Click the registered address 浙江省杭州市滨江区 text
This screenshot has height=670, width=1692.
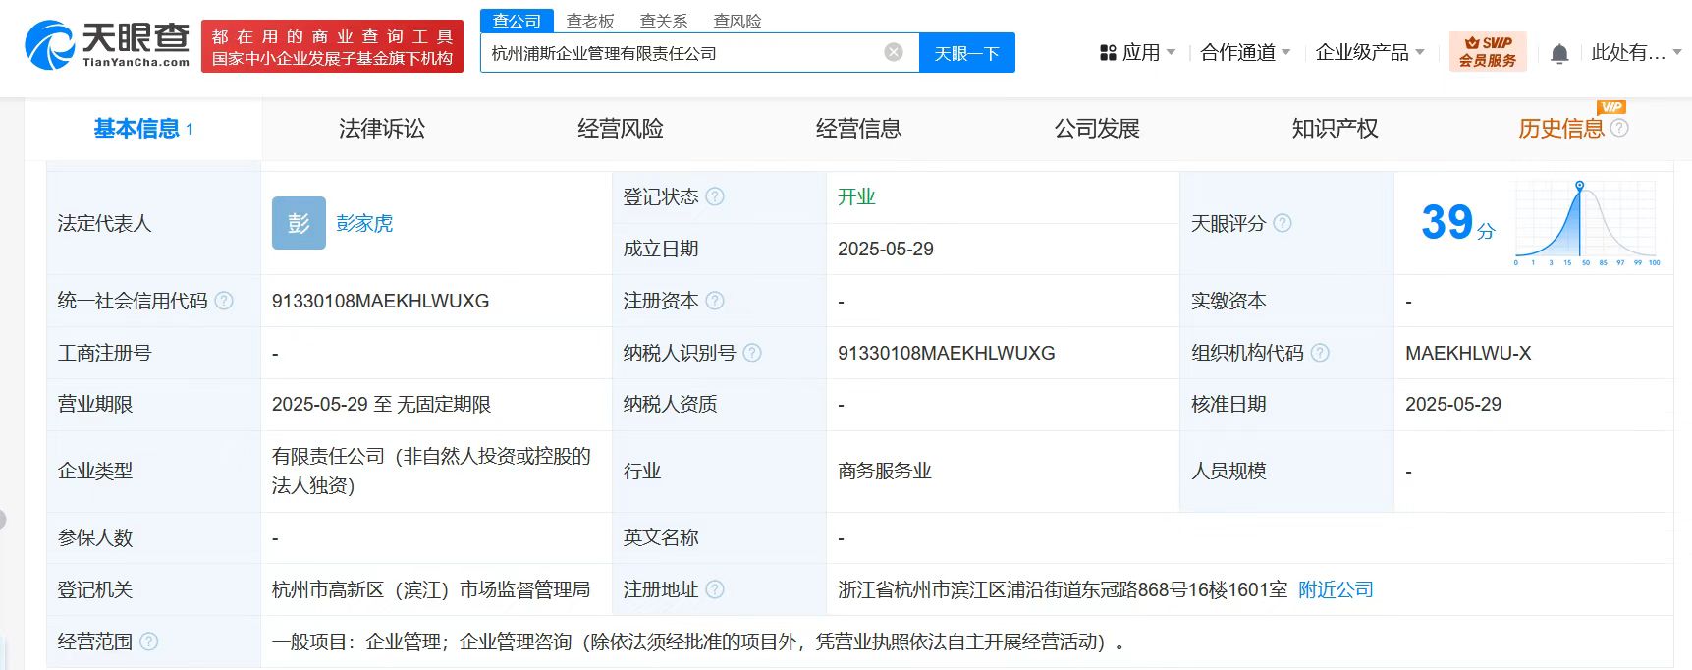click(x=1063, y=589)
